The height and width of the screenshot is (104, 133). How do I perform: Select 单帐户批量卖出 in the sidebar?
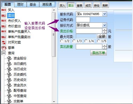19,37
